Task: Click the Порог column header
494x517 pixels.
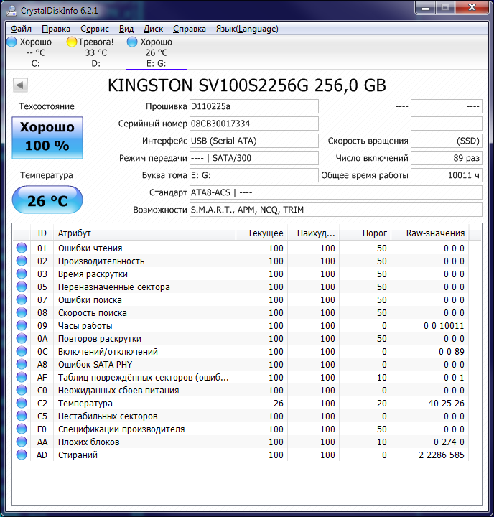Action: (365, 233)
